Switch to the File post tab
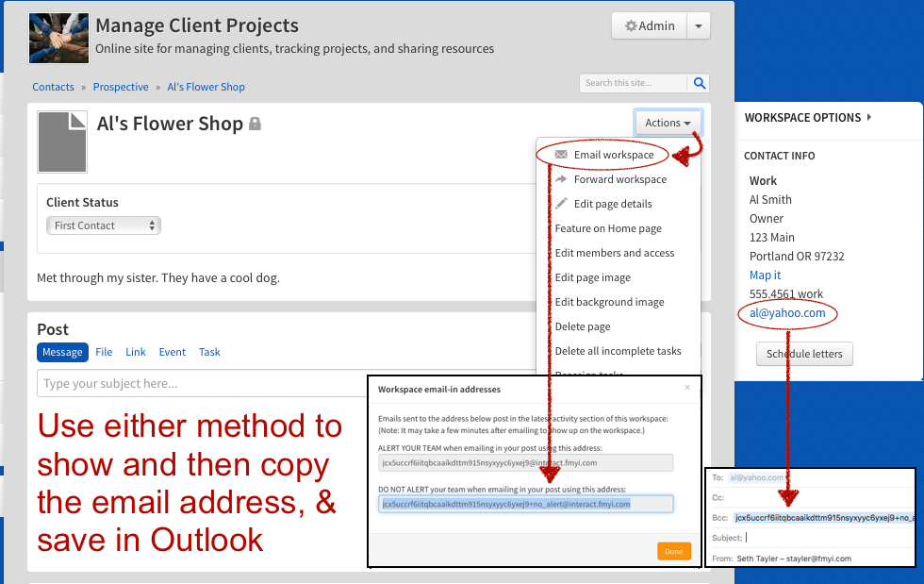Screen dimensions: 924x584 (x=104, y=352)
